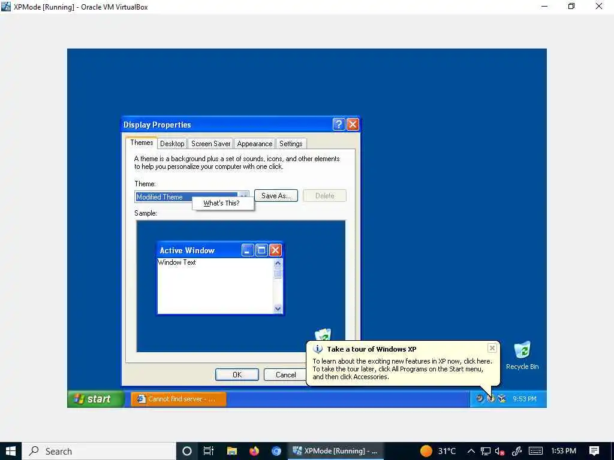Click the sample Active Window minimize icon
Viewport: 614px width, 460px height.
click(248, 250)
